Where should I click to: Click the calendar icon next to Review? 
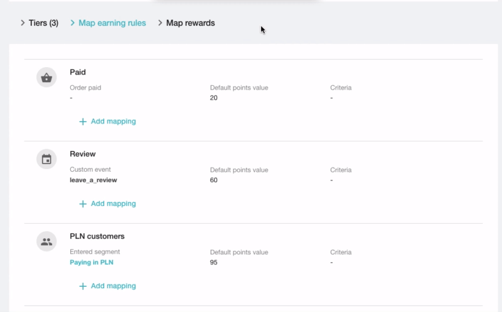click(x=46, y=159)
